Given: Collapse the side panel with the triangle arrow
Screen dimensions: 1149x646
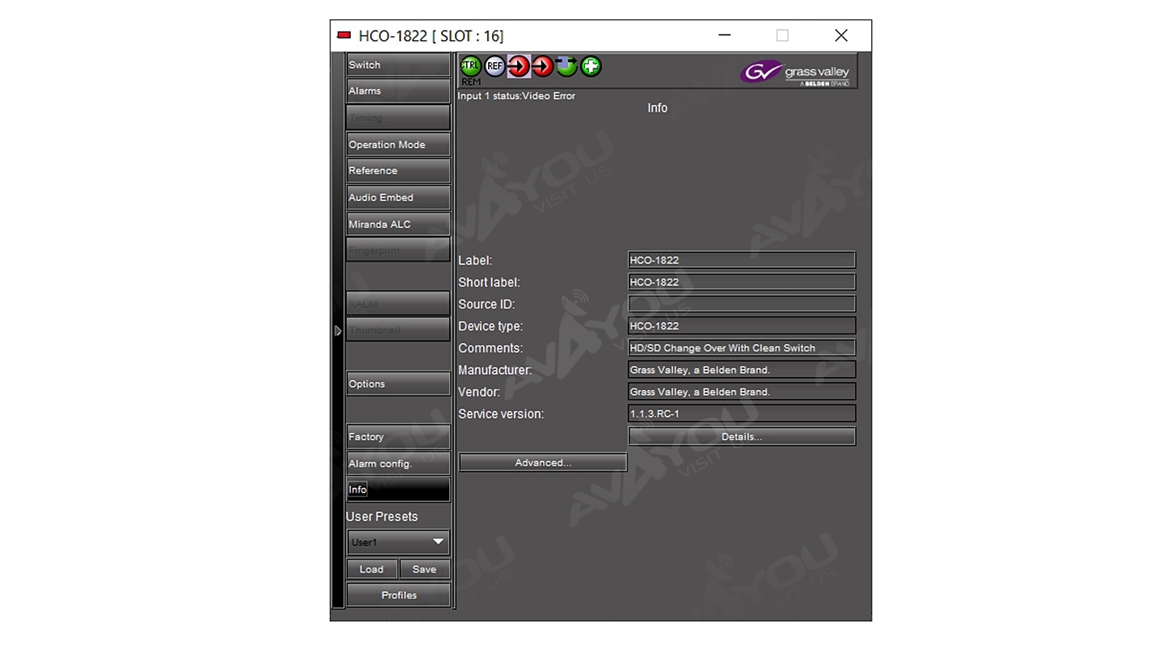Looking at the screenshot, I should click(x=338, y=330).
